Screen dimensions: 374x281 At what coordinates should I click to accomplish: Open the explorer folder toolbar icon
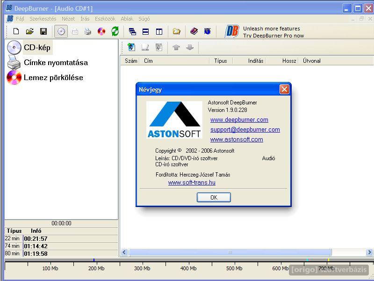pyautogui.click(x=177, y=31)
